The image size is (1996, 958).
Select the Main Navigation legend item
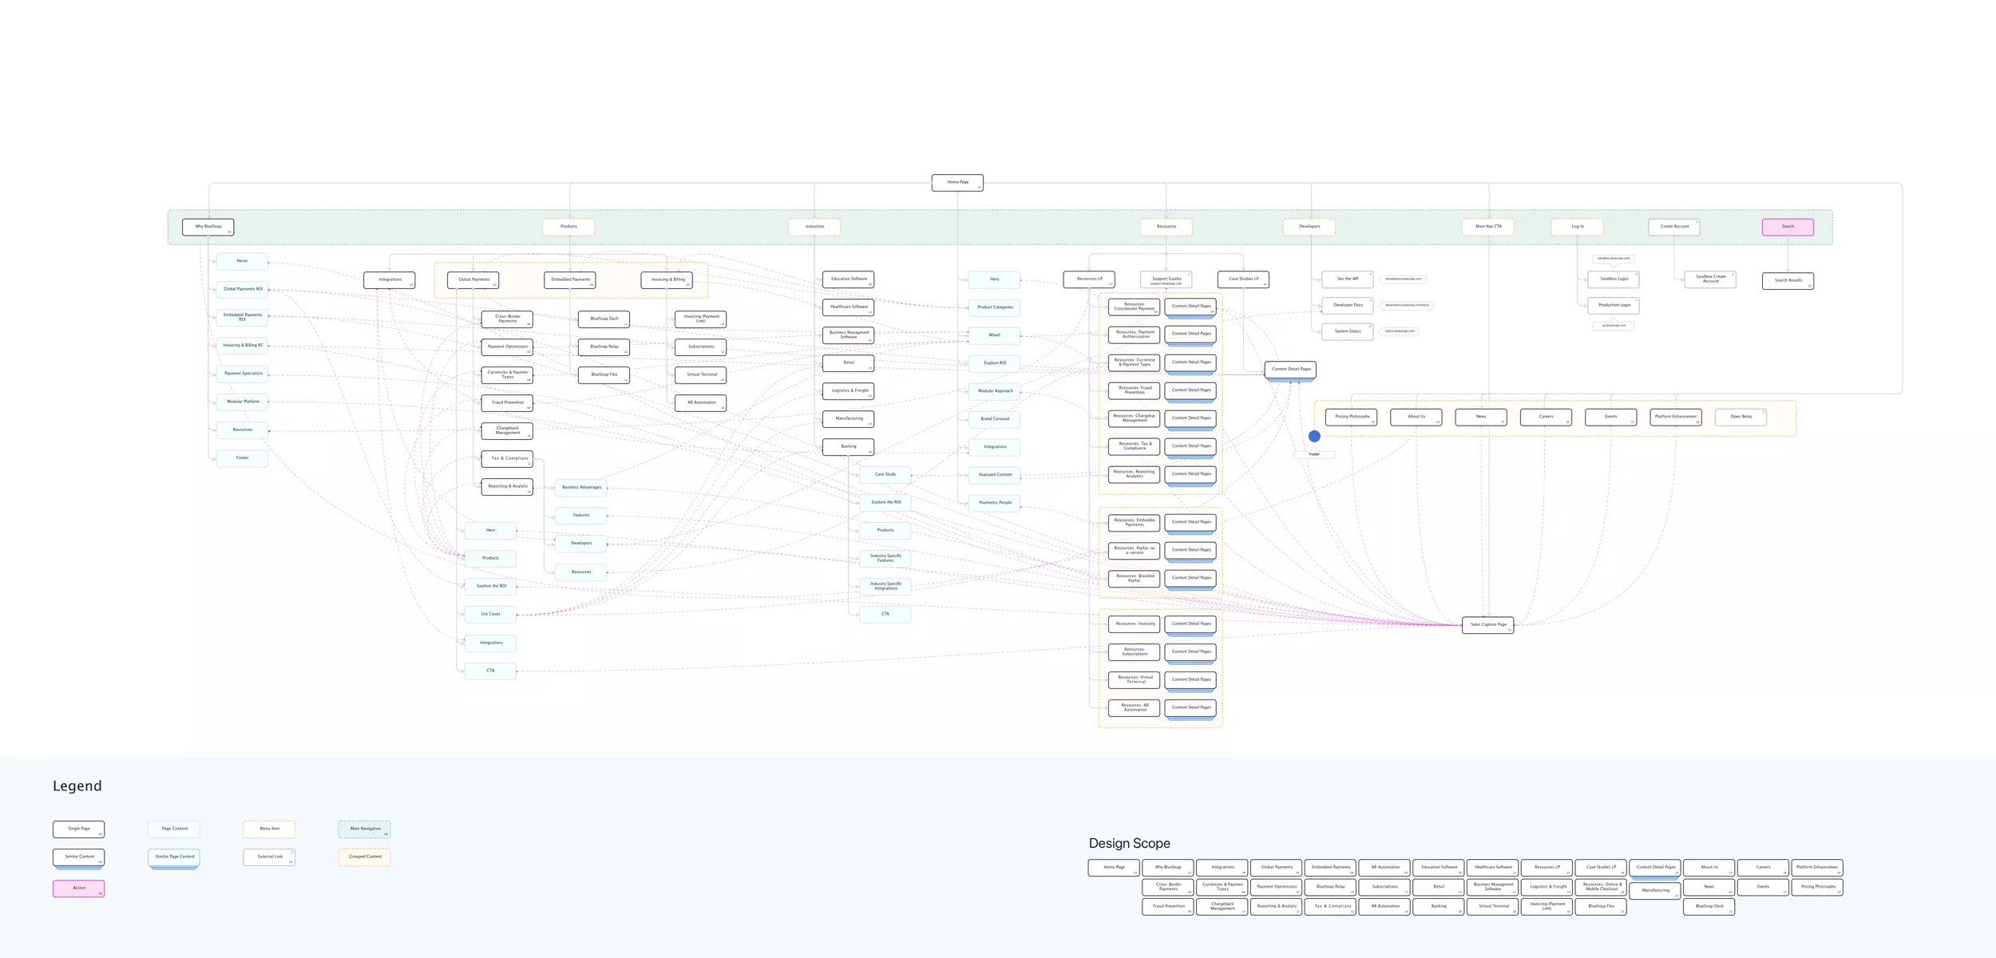(365, 829)
